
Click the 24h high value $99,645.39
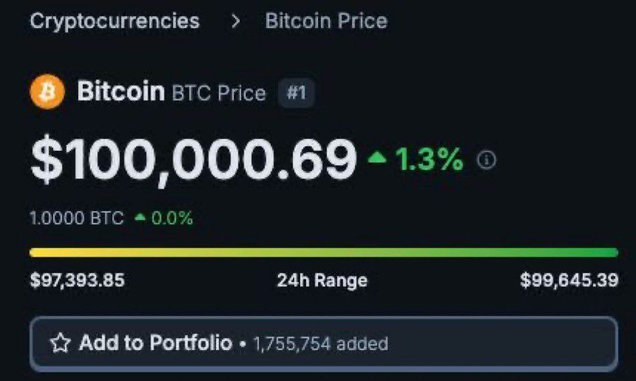569,281
